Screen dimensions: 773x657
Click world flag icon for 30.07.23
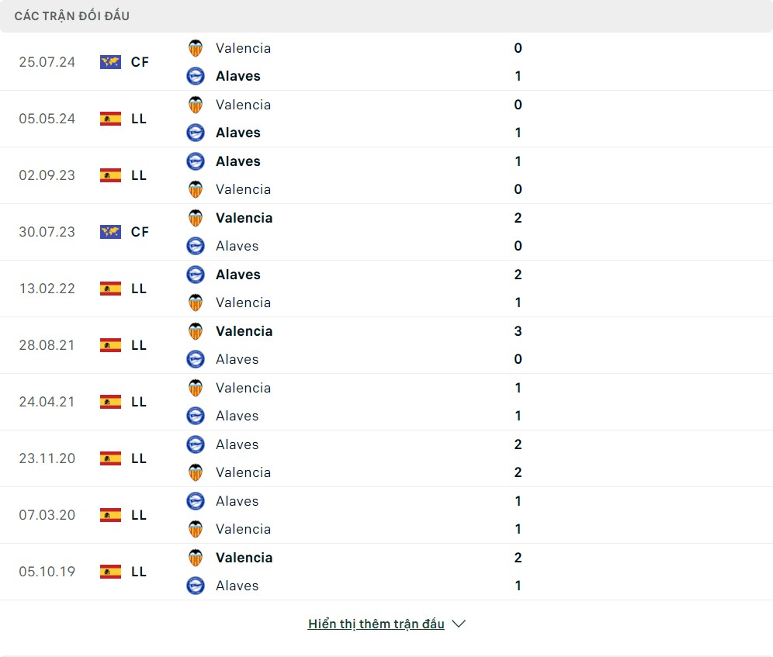110,232
